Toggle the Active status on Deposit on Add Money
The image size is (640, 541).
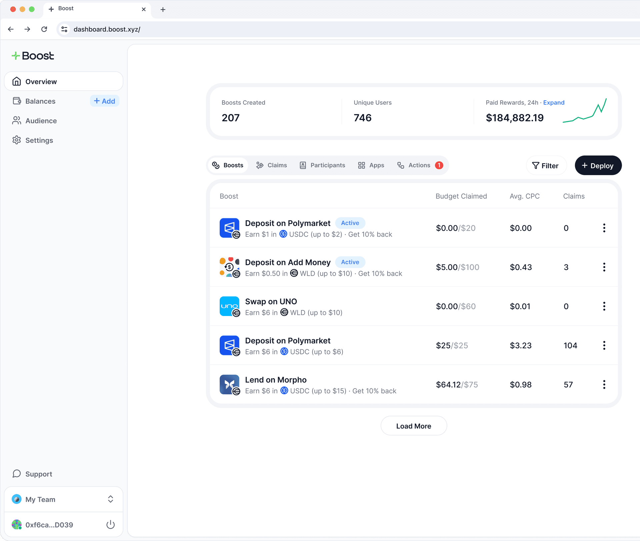(x=350, y=262)
